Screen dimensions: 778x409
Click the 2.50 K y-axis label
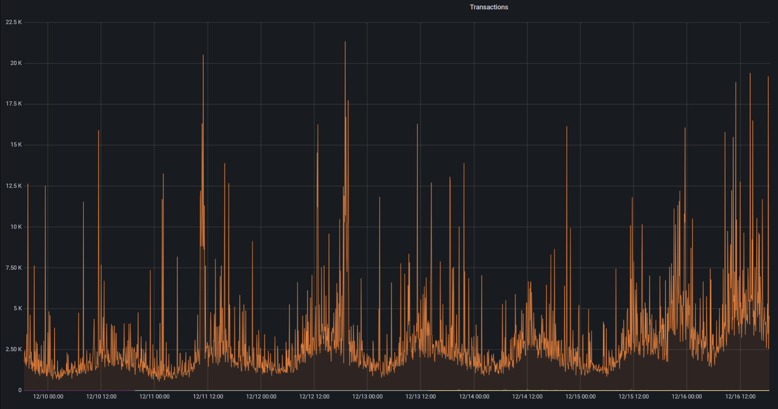[14, 349]
